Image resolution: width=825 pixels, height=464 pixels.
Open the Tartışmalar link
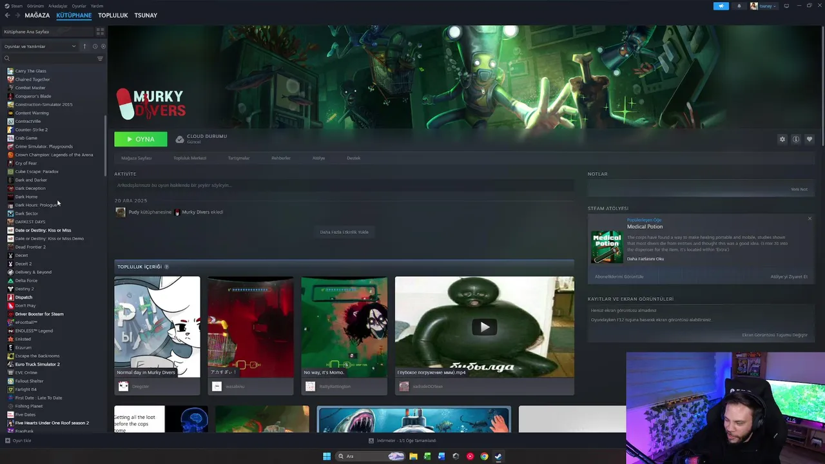(238, 158)
